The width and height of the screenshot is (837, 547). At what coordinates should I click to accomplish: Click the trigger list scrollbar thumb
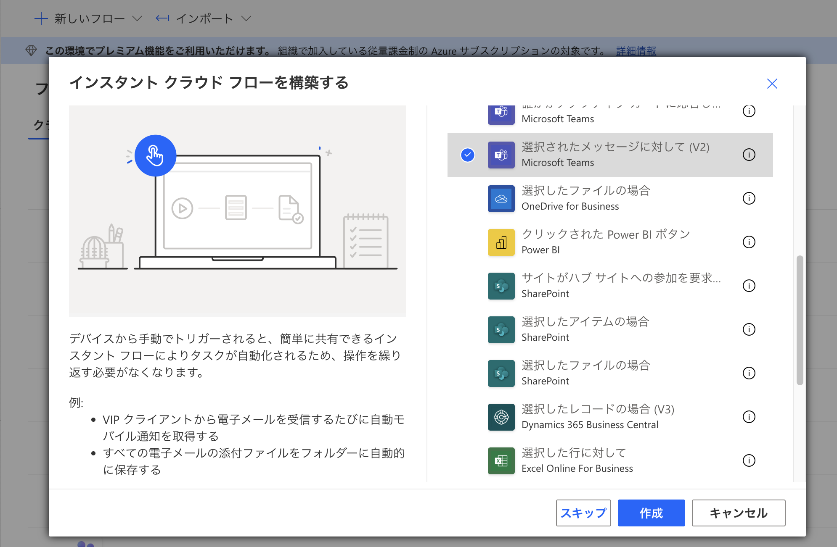pyautogui.click(x=800, y=320)
